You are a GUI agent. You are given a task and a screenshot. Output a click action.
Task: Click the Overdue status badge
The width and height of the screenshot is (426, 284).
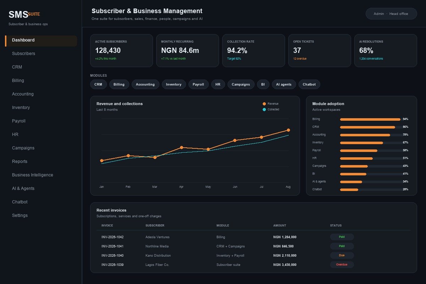342,264
